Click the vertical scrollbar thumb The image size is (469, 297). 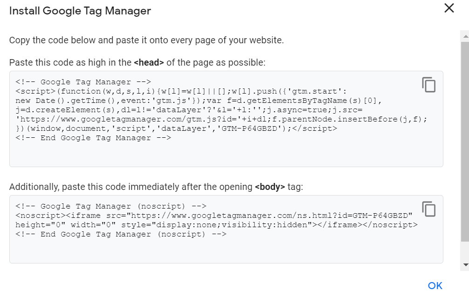465,142
